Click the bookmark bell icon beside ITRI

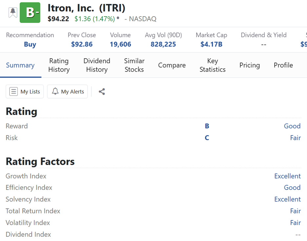(x=13, y=12)
